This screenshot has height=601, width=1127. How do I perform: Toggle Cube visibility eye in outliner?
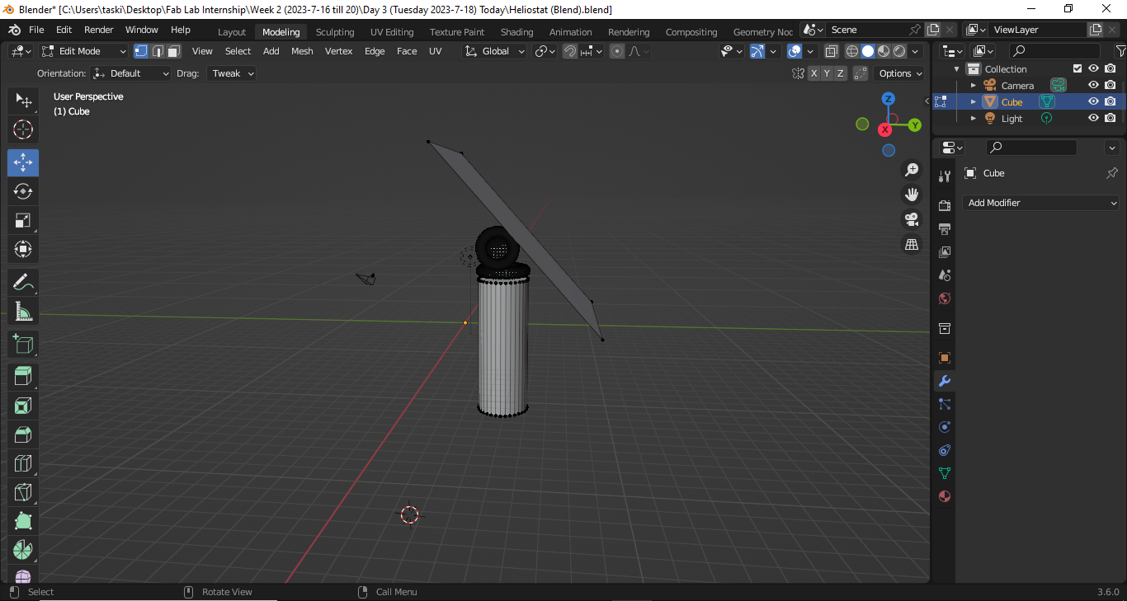1093,101
